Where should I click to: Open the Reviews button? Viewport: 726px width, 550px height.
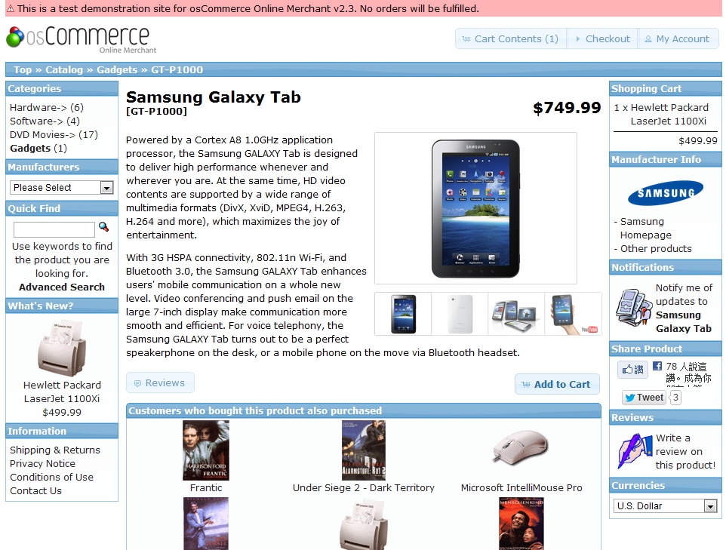(x=160, y=383)
